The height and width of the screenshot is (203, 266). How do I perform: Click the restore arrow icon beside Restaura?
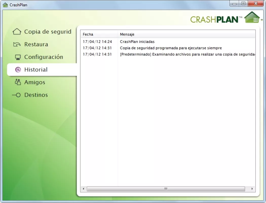tap(17, 44)
